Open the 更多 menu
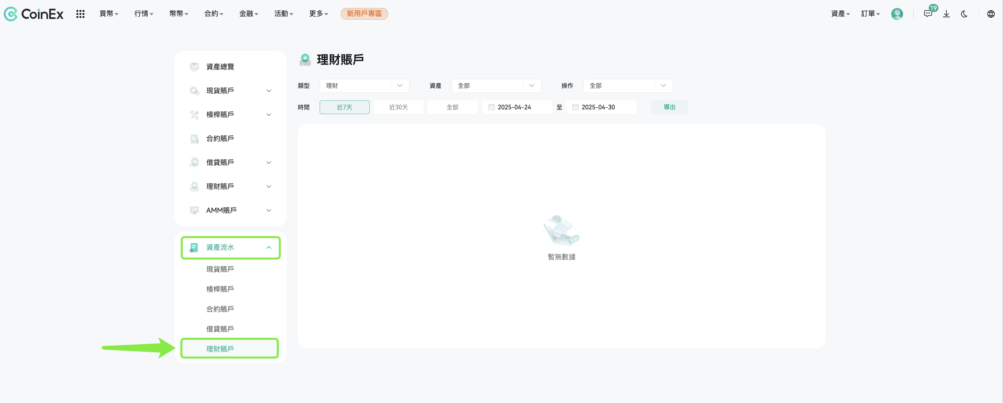Image resolution: width=1003 pixels, height=403 pixels. click(x=318, y=14)
